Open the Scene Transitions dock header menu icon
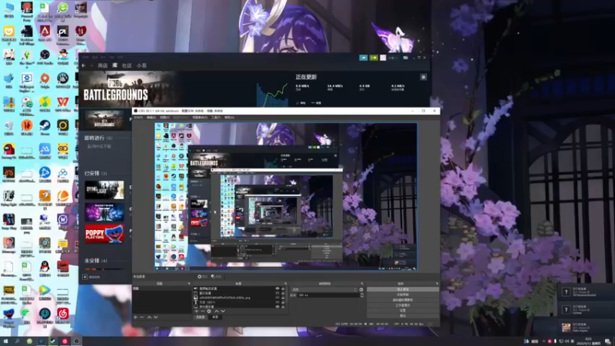The height and width of the screenshot is (346, 615). coord(361,284)
